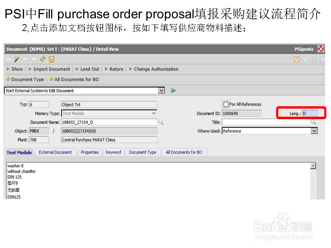Click the undo arrow icon
This screenshot has width=331, height=248.
click(9, 59)
